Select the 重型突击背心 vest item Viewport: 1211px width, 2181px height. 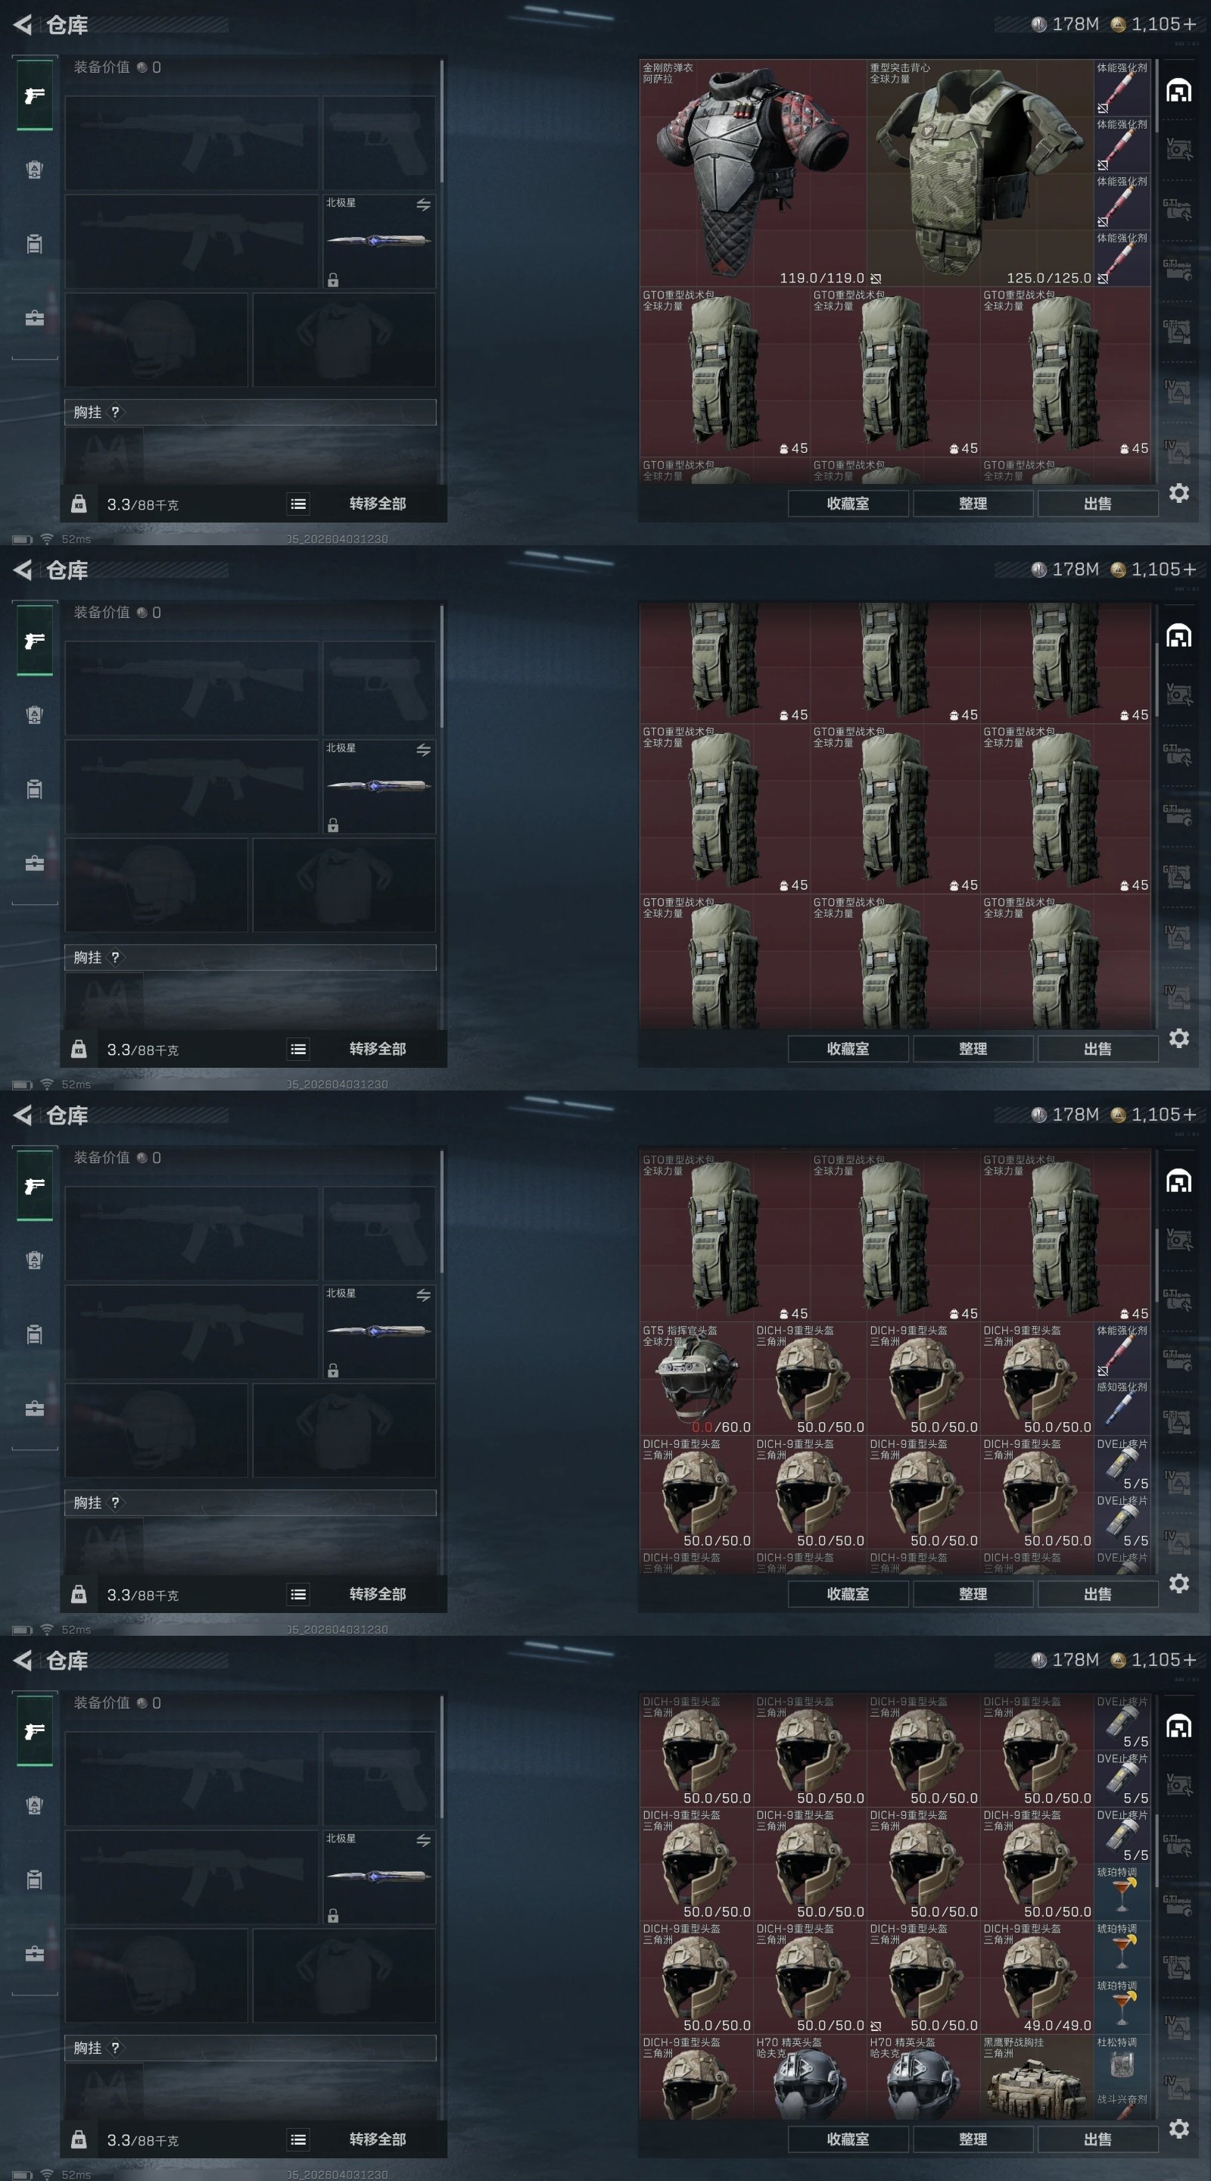coord(980,173)
